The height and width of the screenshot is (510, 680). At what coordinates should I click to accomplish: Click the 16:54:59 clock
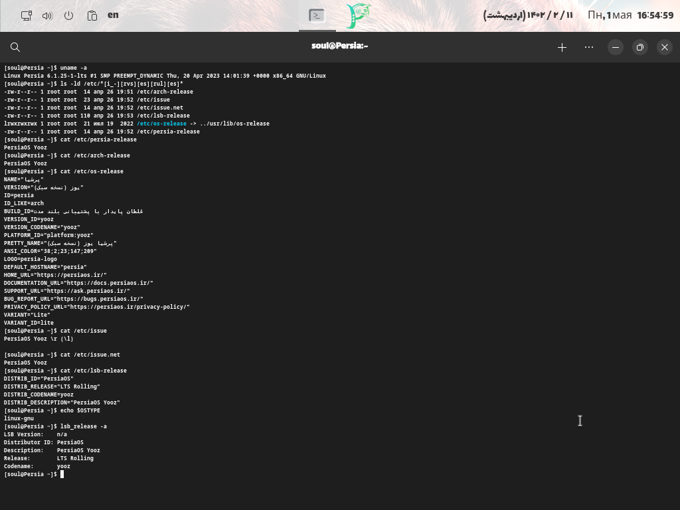pyautogui.click(x=655, y=16)
